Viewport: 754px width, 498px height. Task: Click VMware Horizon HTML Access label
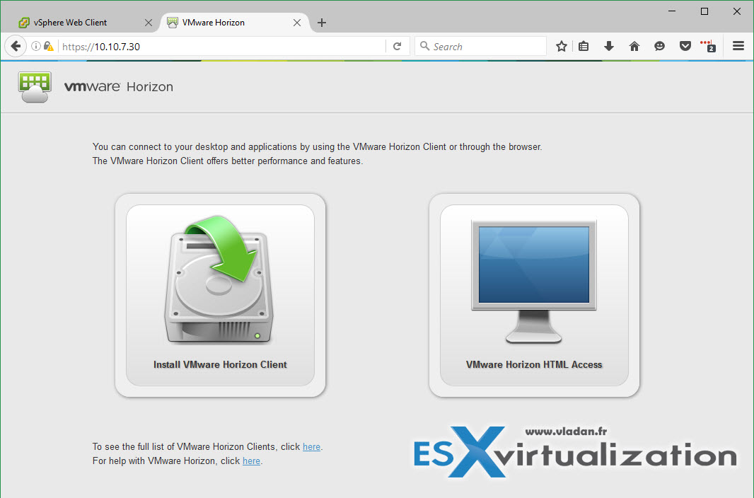534,364
